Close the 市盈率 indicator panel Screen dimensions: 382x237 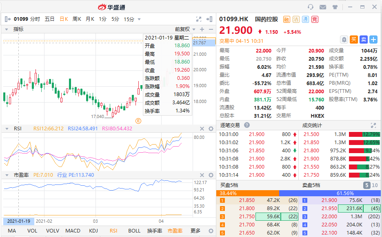(202, 175)
